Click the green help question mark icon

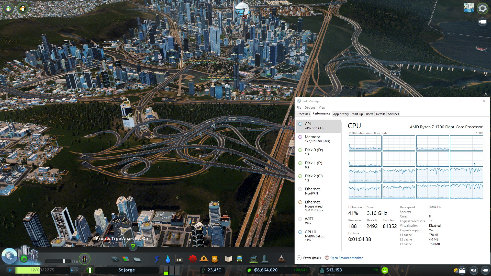pyautogui.click(x=133, y=246)
